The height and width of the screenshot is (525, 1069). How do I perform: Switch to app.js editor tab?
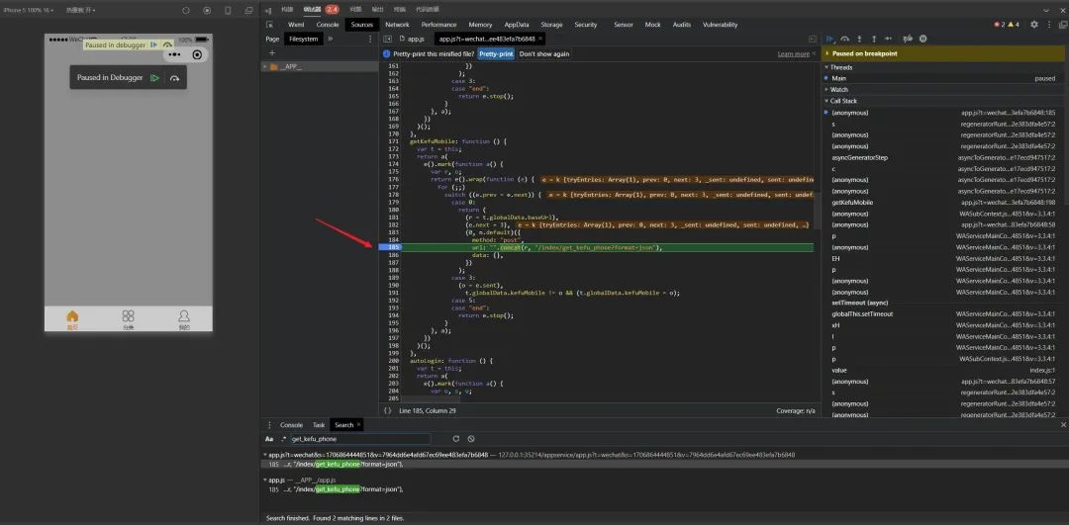[x=412, y=39]
